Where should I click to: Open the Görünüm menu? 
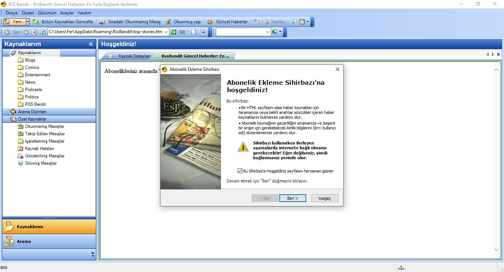pos(47,13)
